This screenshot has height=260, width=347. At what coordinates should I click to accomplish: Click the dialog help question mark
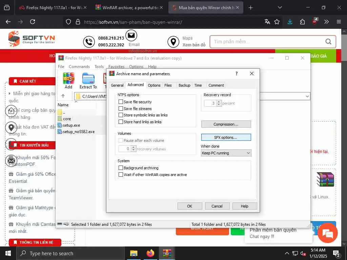(237, 73)
